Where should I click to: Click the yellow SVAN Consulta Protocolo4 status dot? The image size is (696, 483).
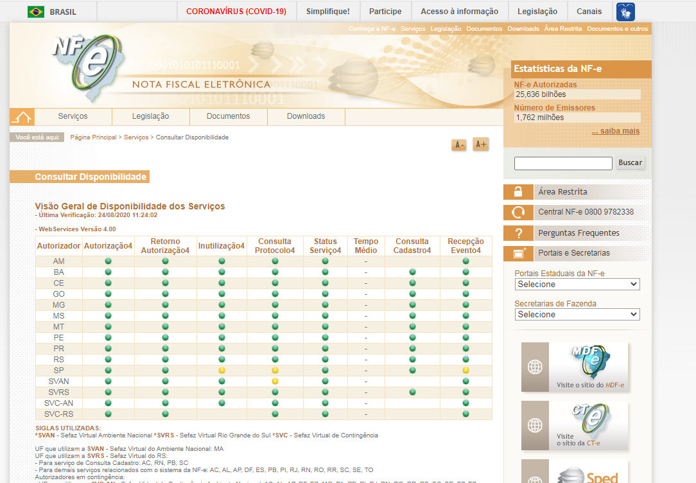tap(275, 382)
